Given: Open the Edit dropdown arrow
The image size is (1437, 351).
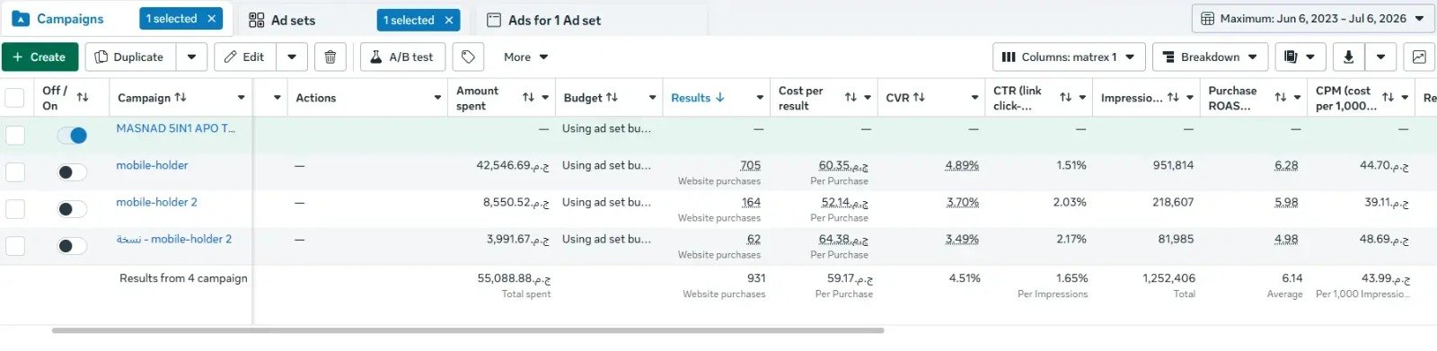Looking at the screenshot, I should point(292,57).
